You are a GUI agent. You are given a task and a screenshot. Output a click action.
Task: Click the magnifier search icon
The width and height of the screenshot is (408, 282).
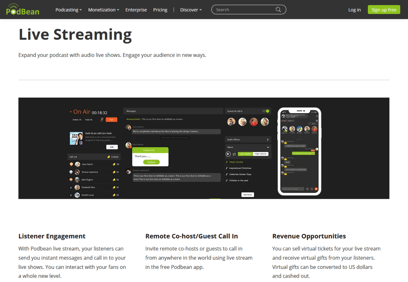(x=278, y=10)
